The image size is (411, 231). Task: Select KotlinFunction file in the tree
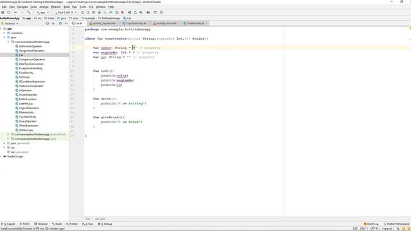pyautogui.click(x=28, y=99)
